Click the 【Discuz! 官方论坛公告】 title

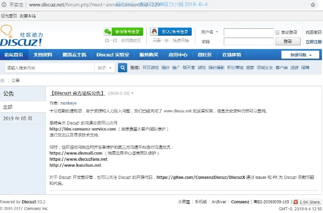point(77,93)
